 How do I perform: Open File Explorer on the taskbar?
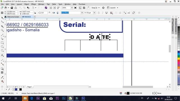pyautogui.click(x=25, y=98)
